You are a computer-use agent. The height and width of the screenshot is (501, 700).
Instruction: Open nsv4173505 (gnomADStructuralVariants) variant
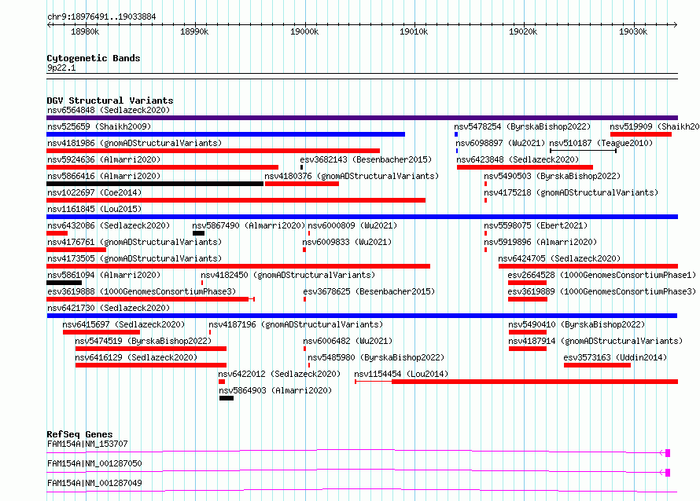click(134, 258)
